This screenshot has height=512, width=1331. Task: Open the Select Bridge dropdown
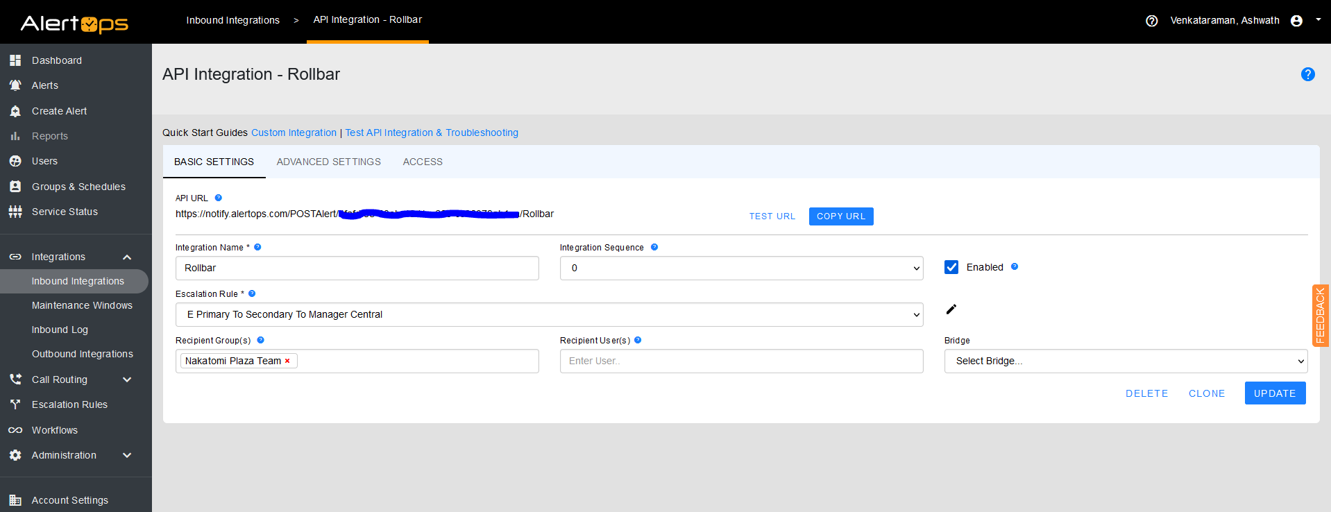[x=1126, y=361]
